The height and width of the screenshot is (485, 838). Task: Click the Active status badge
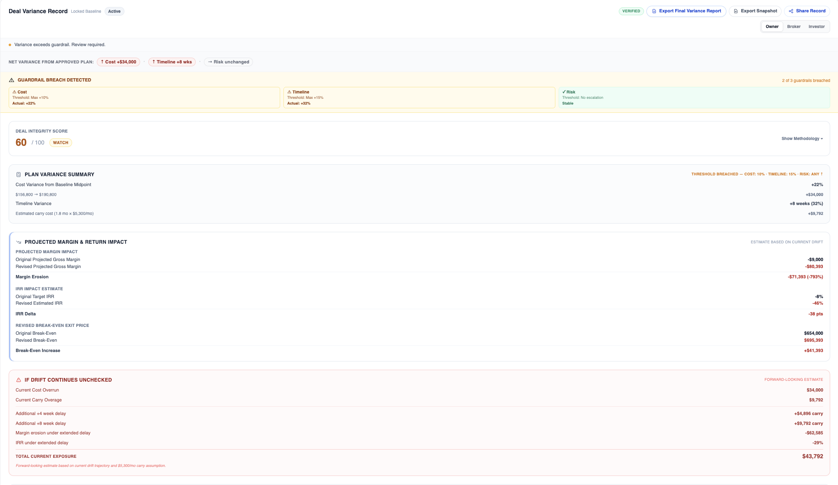coord(114,12)
